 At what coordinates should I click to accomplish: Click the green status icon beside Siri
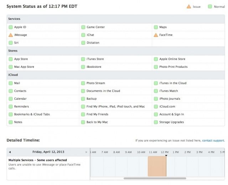(x=11, y=43)
